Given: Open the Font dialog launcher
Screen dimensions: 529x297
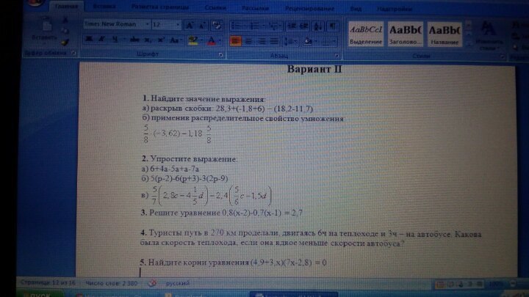Looking at the screenshot, I should [x=220, y=54].
